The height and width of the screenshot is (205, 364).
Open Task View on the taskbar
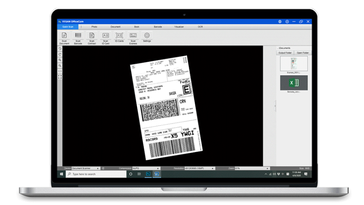click(x=139, y=174)
